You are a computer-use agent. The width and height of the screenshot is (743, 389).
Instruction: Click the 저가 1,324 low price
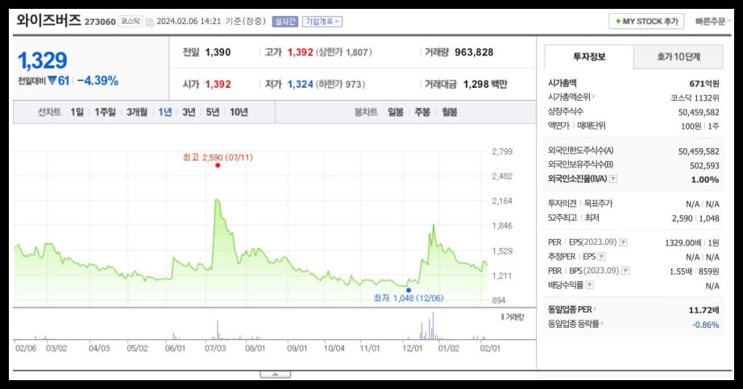(x=301, y=85)
